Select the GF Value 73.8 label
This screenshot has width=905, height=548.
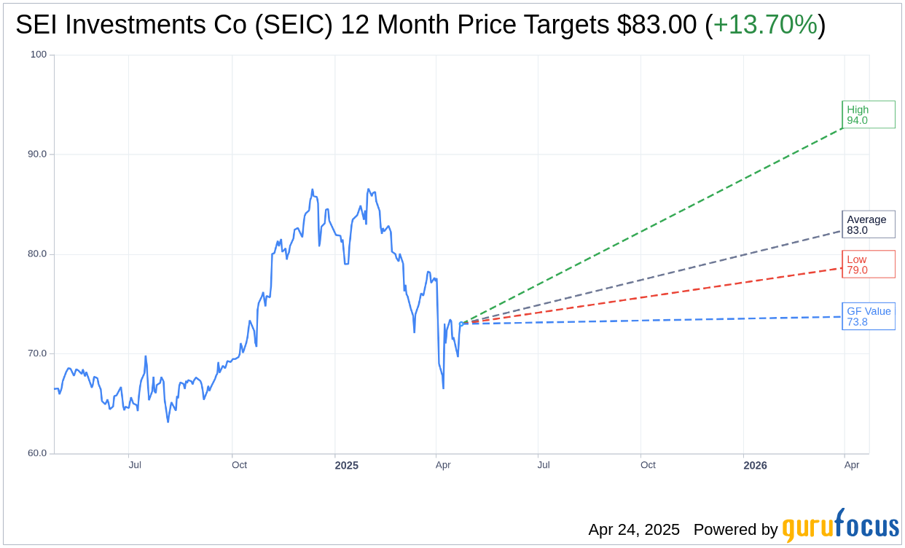coord(868,316)
